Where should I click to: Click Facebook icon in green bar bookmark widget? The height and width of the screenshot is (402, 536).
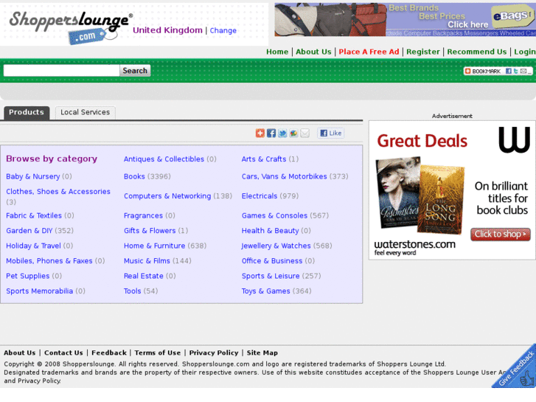[508, 71]
